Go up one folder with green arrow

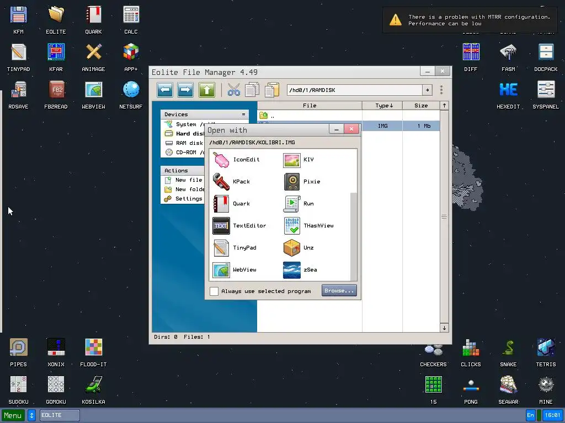point(207,90)
